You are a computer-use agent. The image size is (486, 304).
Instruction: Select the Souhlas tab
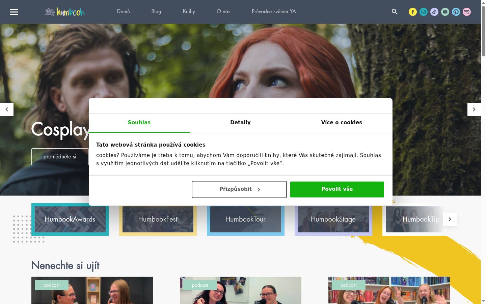(139, 123)
